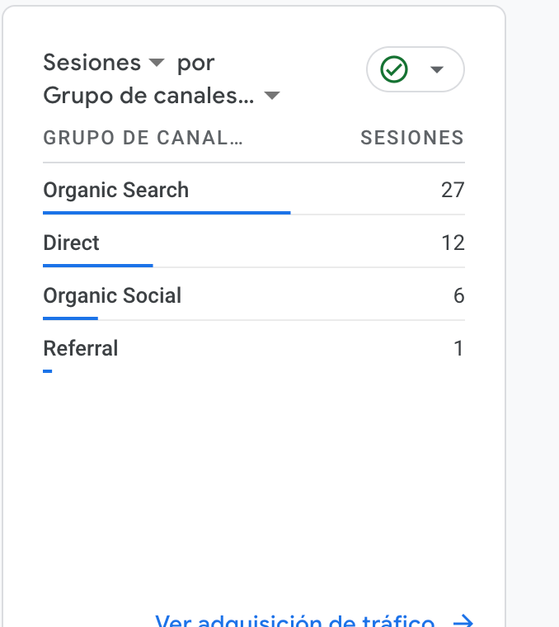Click the SESIONES column header

coord(411,138)
